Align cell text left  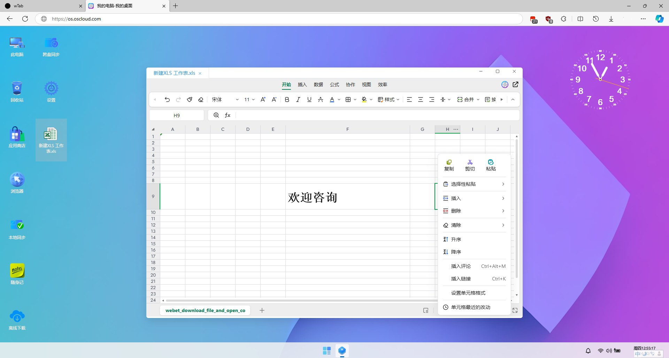point(409,100)
